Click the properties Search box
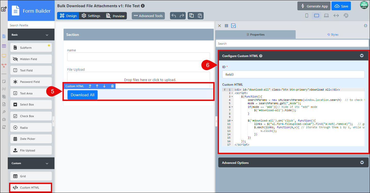Screen dimensions: 370x193 pyautogui.click(x=292, y=43)
